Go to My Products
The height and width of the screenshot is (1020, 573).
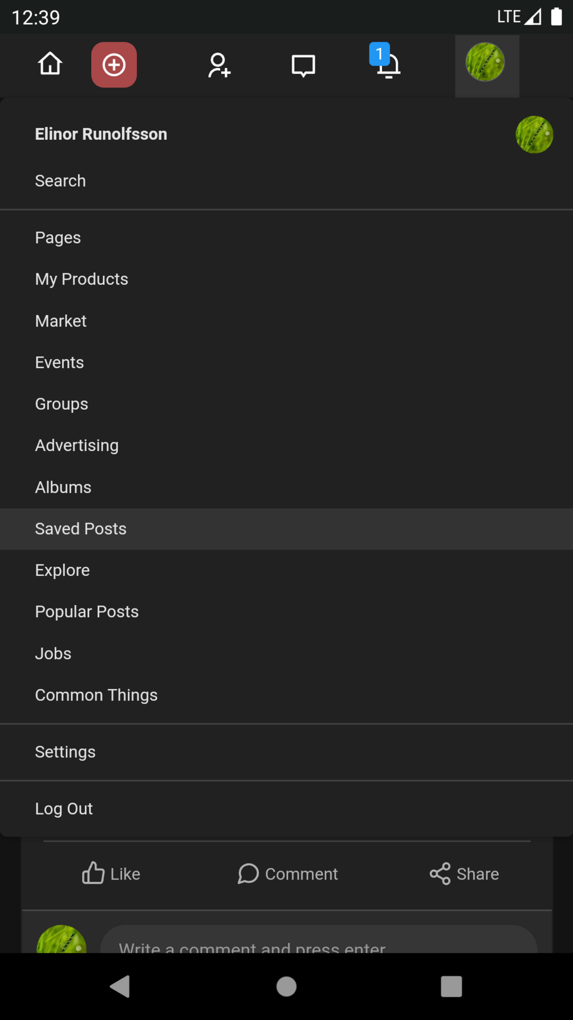[82, 279]
